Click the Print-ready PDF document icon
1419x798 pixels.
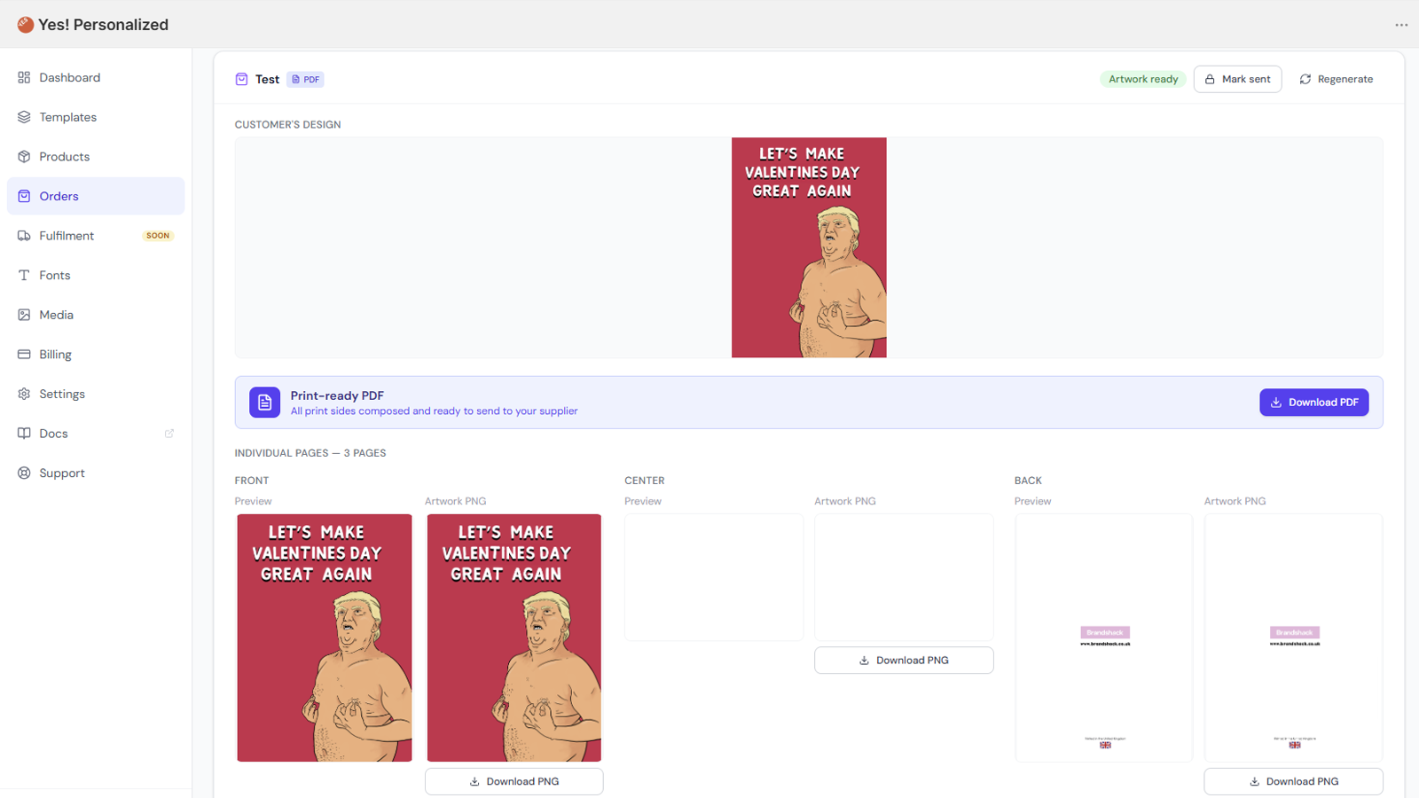(x=264, y=403)
